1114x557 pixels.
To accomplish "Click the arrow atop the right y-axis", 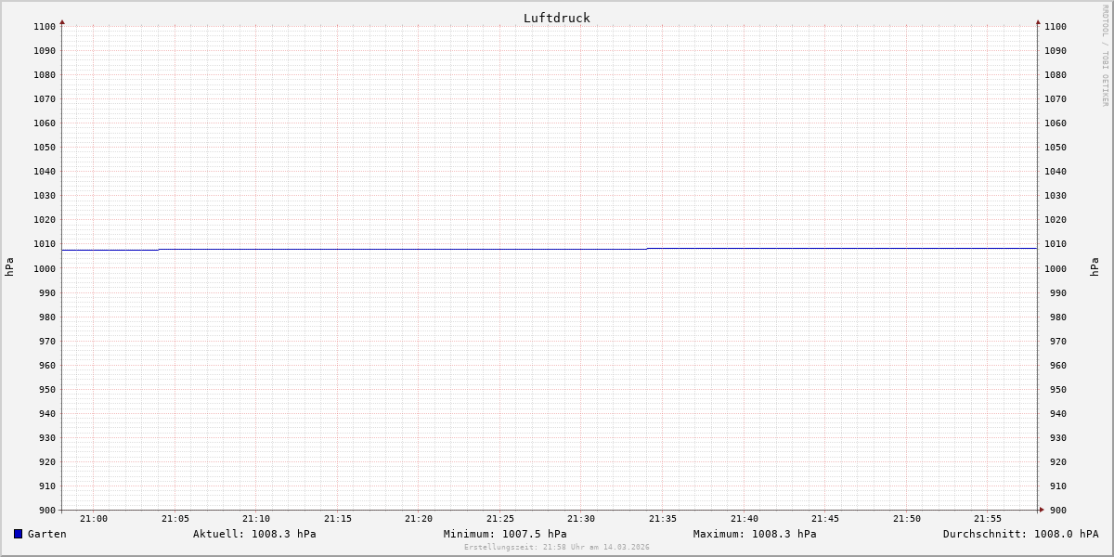I will (1038, 21).
